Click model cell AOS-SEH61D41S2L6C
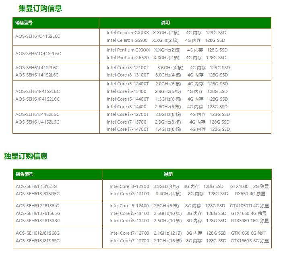 tap(38, 54)
